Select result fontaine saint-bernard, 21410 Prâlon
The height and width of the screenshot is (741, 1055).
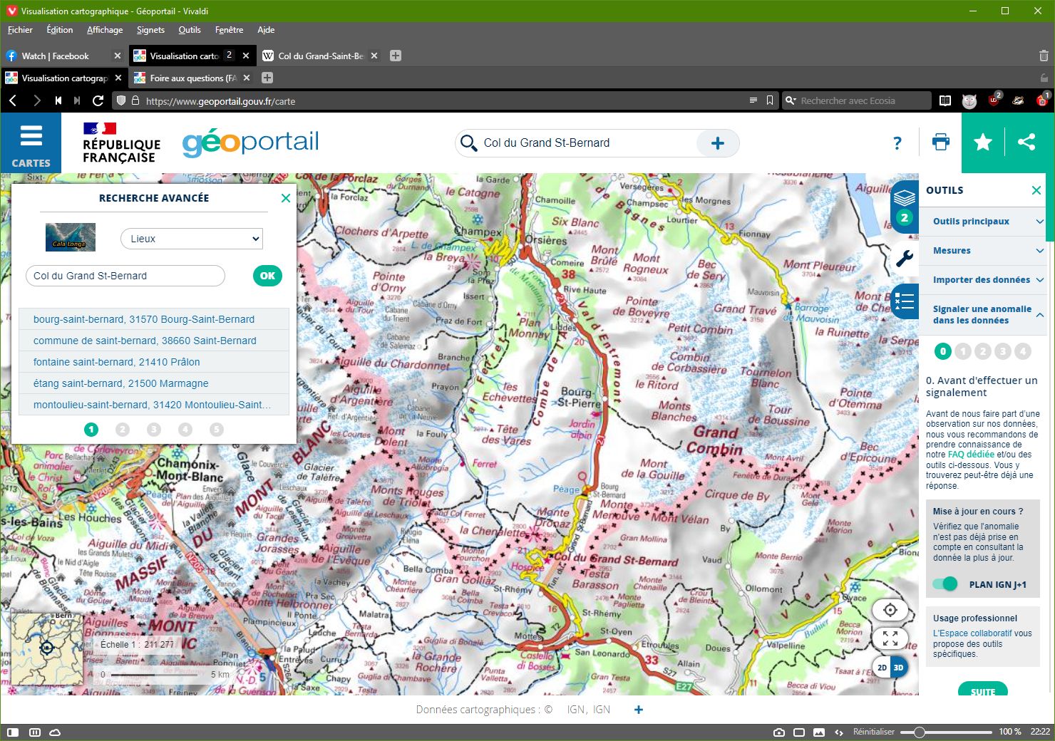[x=153, y=362]
